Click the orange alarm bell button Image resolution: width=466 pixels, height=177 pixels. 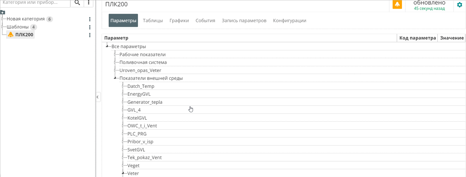[x=397, y=4]
